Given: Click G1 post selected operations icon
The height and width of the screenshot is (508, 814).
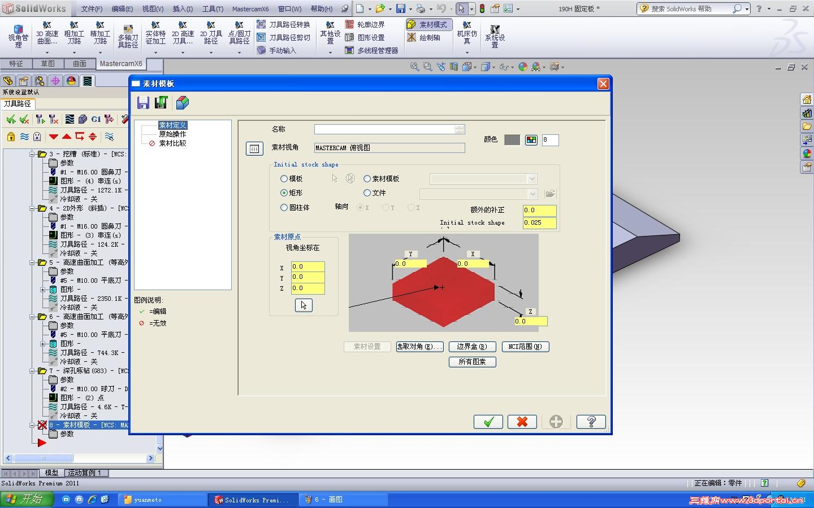Looking at the screenshot, I should coord(96,119).
